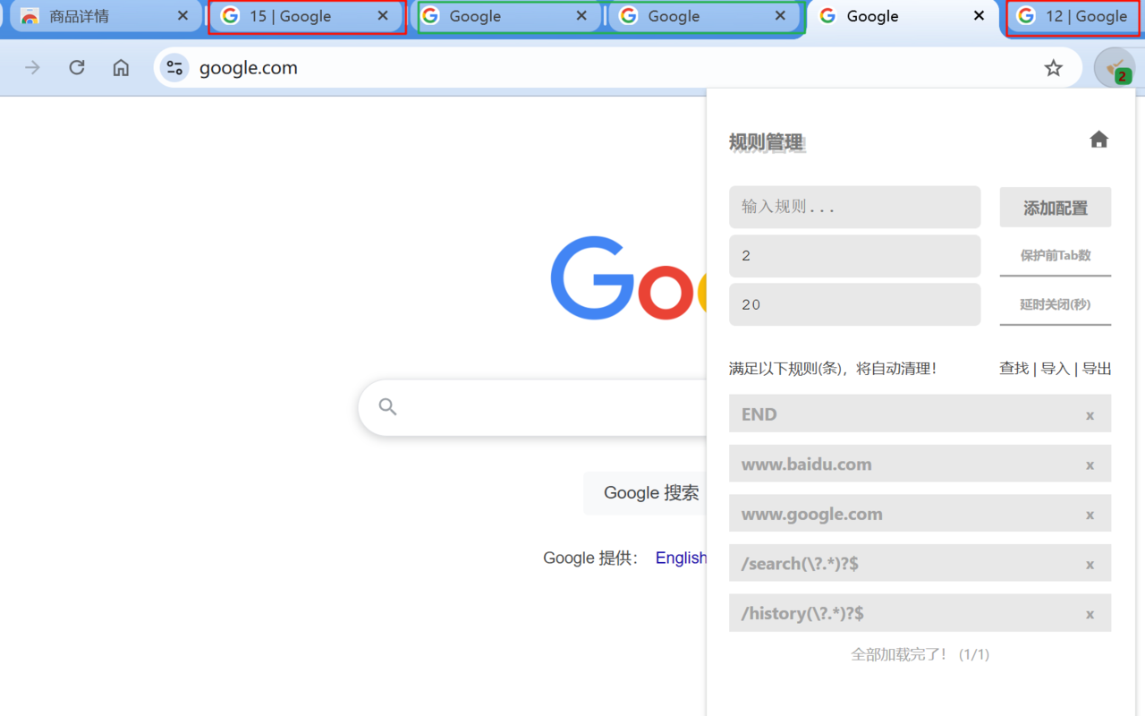Delete the www.baidu.com rule
The height and width of the screenshot is (716, 1145).
point(1090,465)
